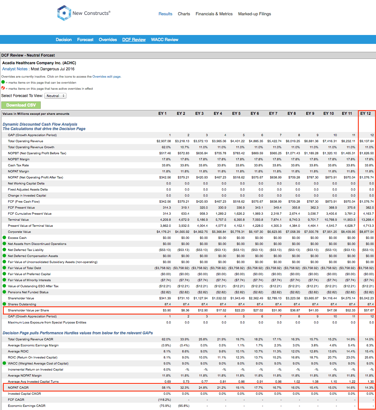This screenshot has width=376, height=410.
Task: Click the Dynamic Discounted Cash Flow Analysis heading
Action: click(40, 124)
